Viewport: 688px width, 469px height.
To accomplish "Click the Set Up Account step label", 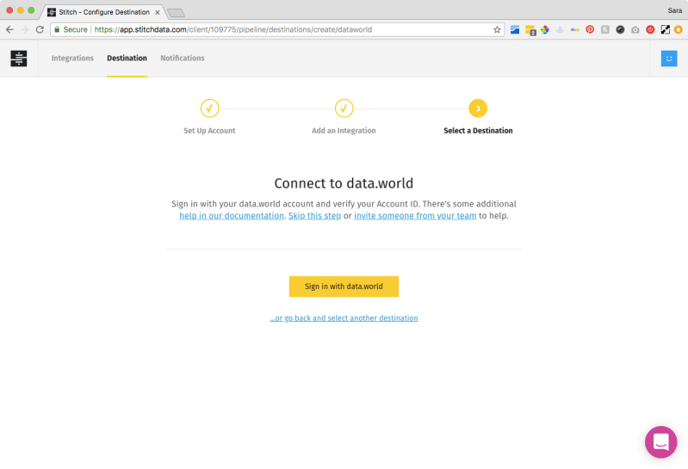I will pyautogui.click(x=209, y=131).
